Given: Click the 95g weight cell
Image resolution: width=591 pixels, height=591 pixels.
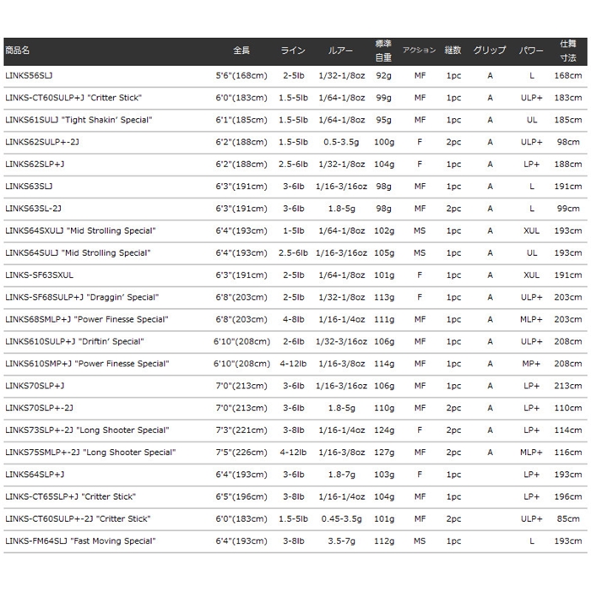Looking at the screenshot, I should (x=383, y=120).
